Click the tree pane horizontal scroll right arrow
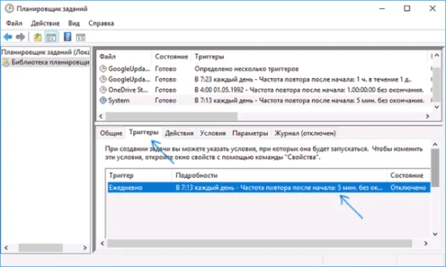 point(85,248)
